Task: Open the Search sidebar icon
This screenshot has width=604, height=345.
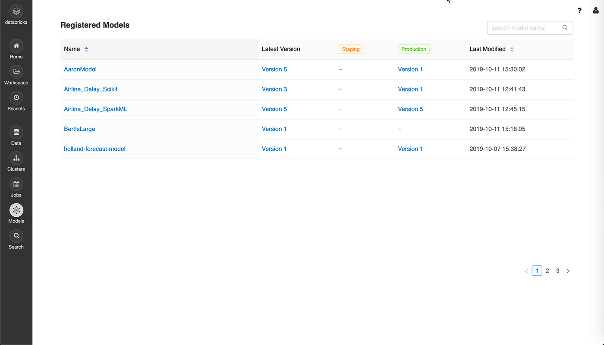Action: (16, 236)
